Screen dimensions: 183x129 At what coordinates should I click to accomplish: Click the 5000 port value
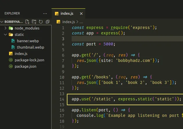click(x=108, y=44)
